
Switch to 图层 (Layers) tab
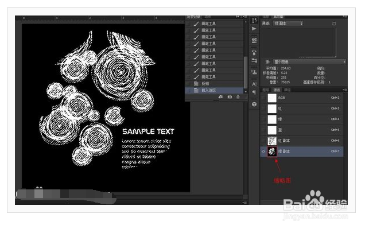pyautogui.click(x=266, y=90)
